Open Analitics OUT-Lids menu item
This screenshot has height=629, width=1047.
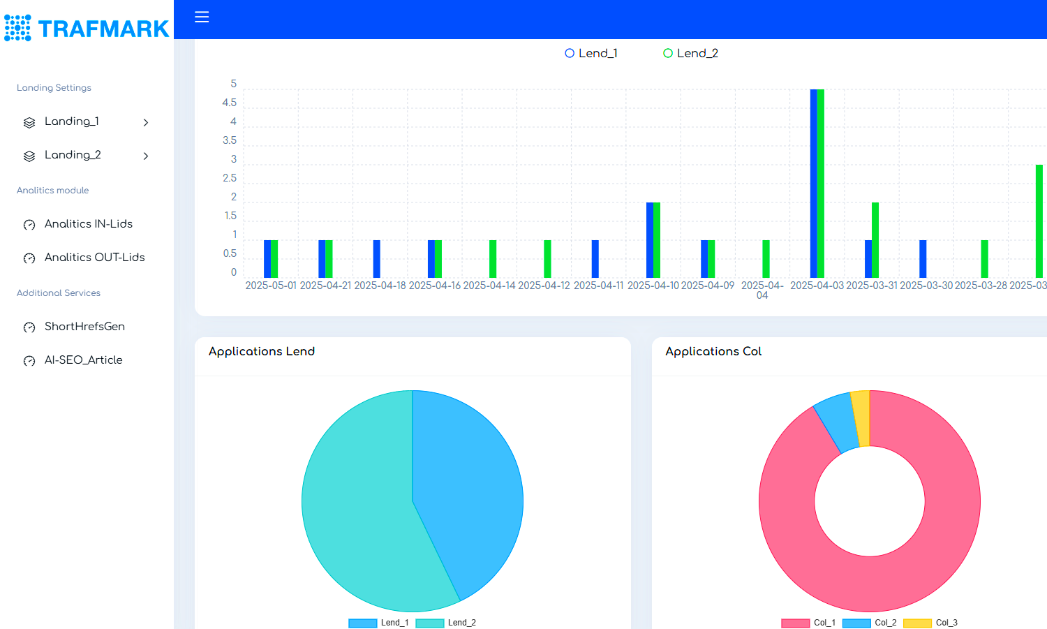click(95, 258)
